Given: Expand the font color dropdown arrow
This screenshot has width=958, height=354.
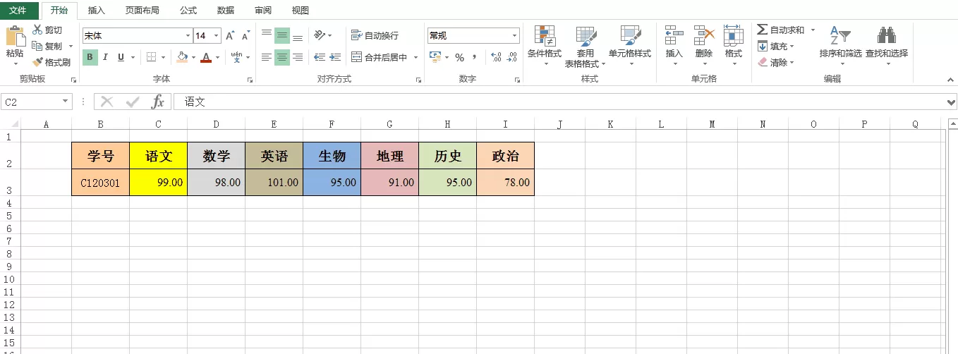Looking at the screenshot, I should pyautogui.click(x=218, y=57).
